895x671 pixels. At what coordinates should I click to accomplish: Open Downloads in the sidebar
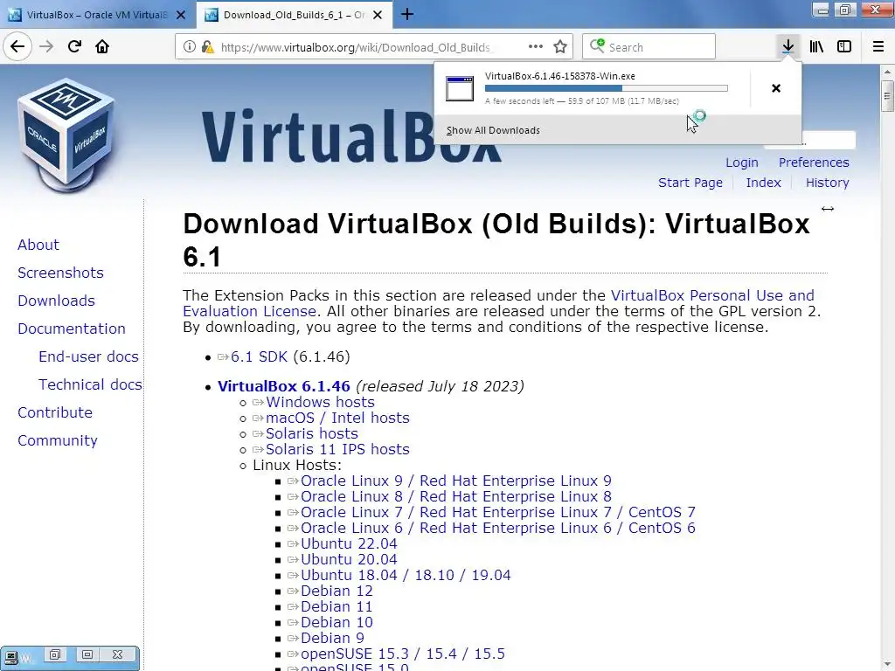[x=56, y=301]
